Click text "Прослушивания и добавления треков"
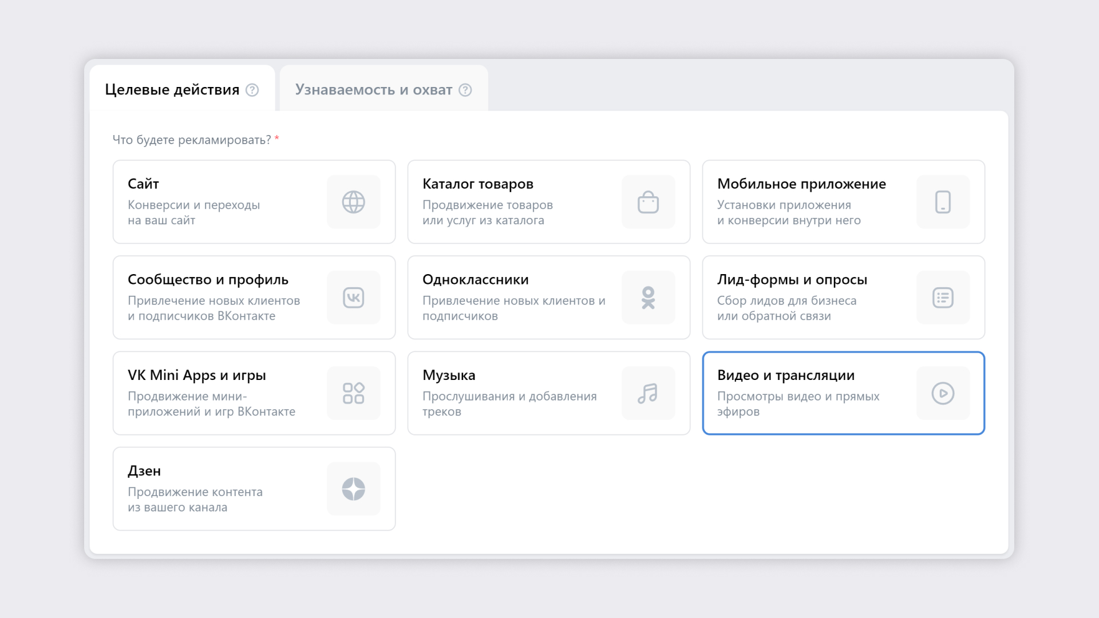Screen dimensions: 1099x618 (x=509, y=403)
